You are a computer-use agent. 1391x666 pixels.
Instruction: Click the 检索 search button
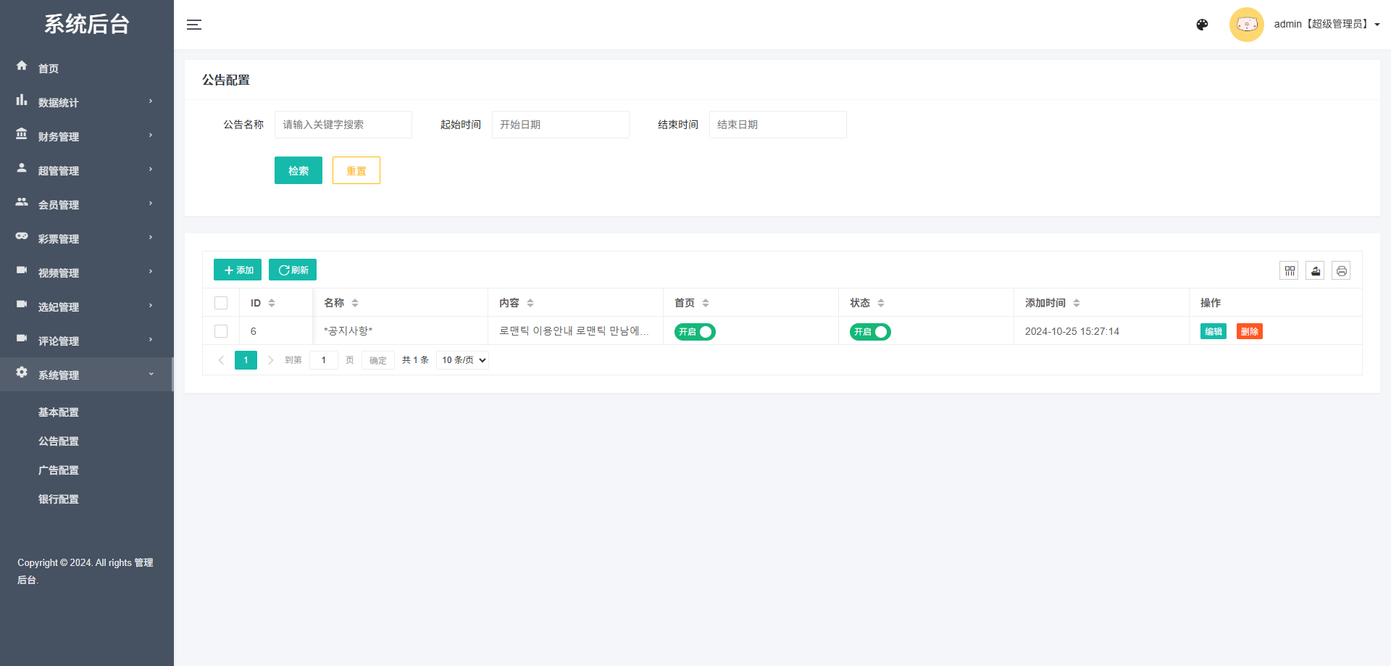(x=298, y=170)
